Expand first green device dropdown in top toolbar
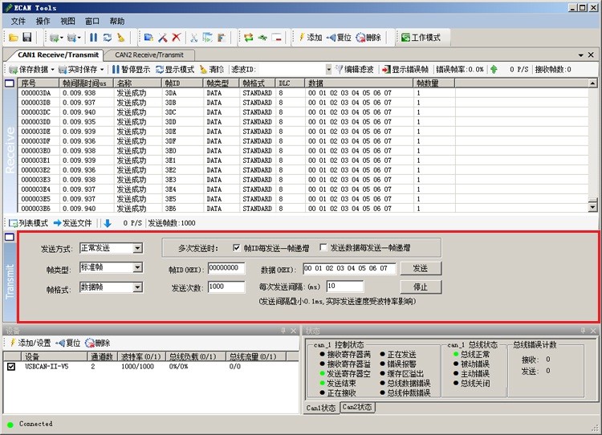The height and width of the screenshot is (435, 602). (62, 38)
